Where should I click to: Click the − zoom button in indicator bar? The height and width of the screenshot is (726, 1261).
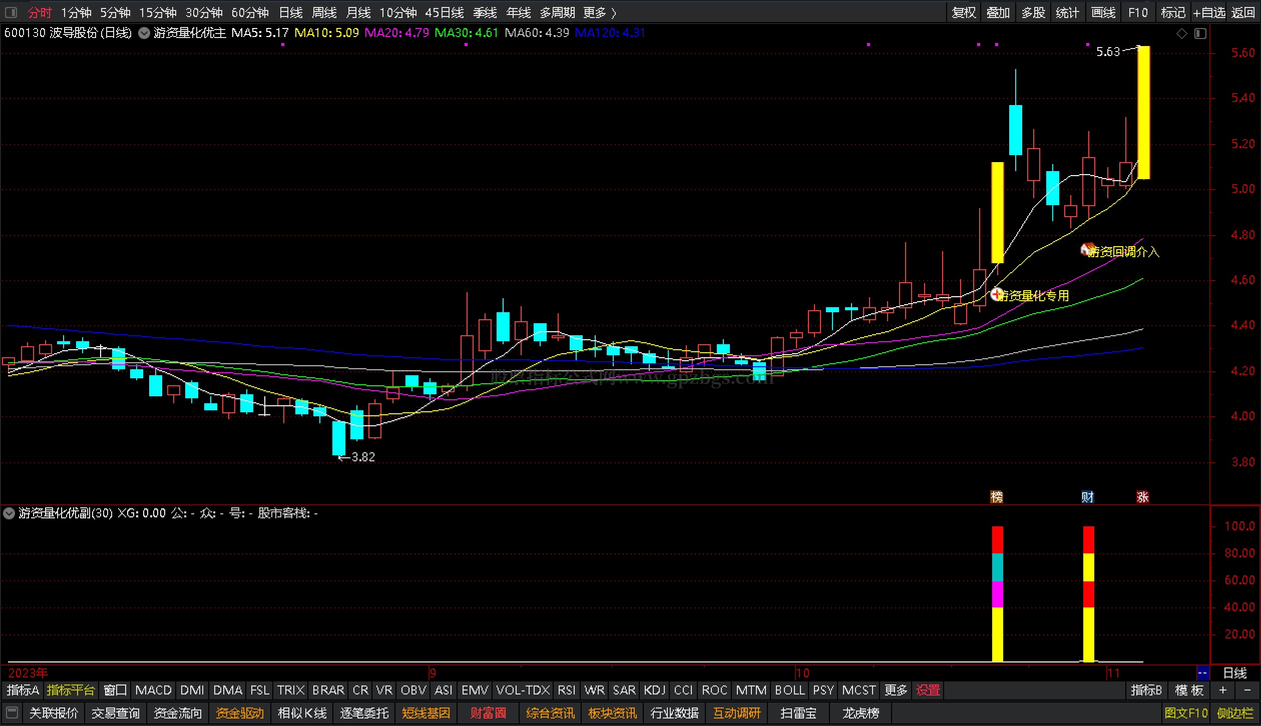click(x=1247, y=690)
